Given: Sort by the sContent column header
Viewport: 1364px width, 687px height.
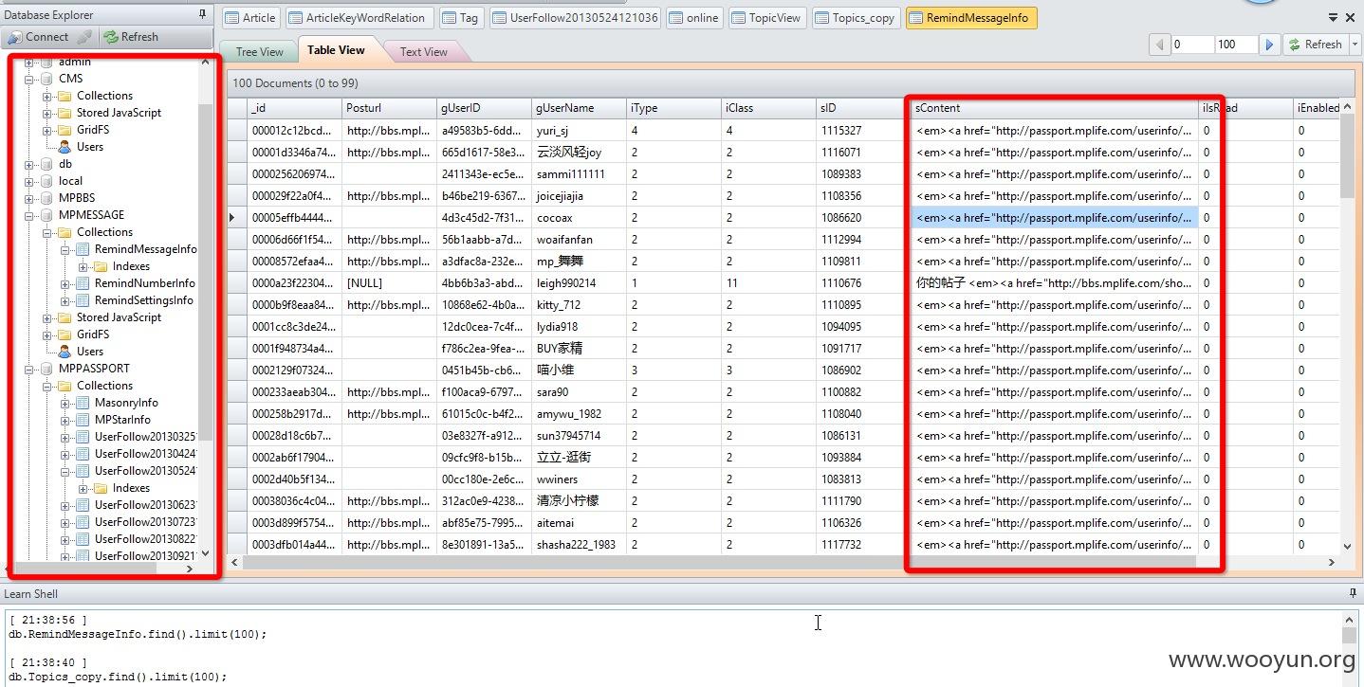Looking at the screenshot, I should pos(1054,108).
